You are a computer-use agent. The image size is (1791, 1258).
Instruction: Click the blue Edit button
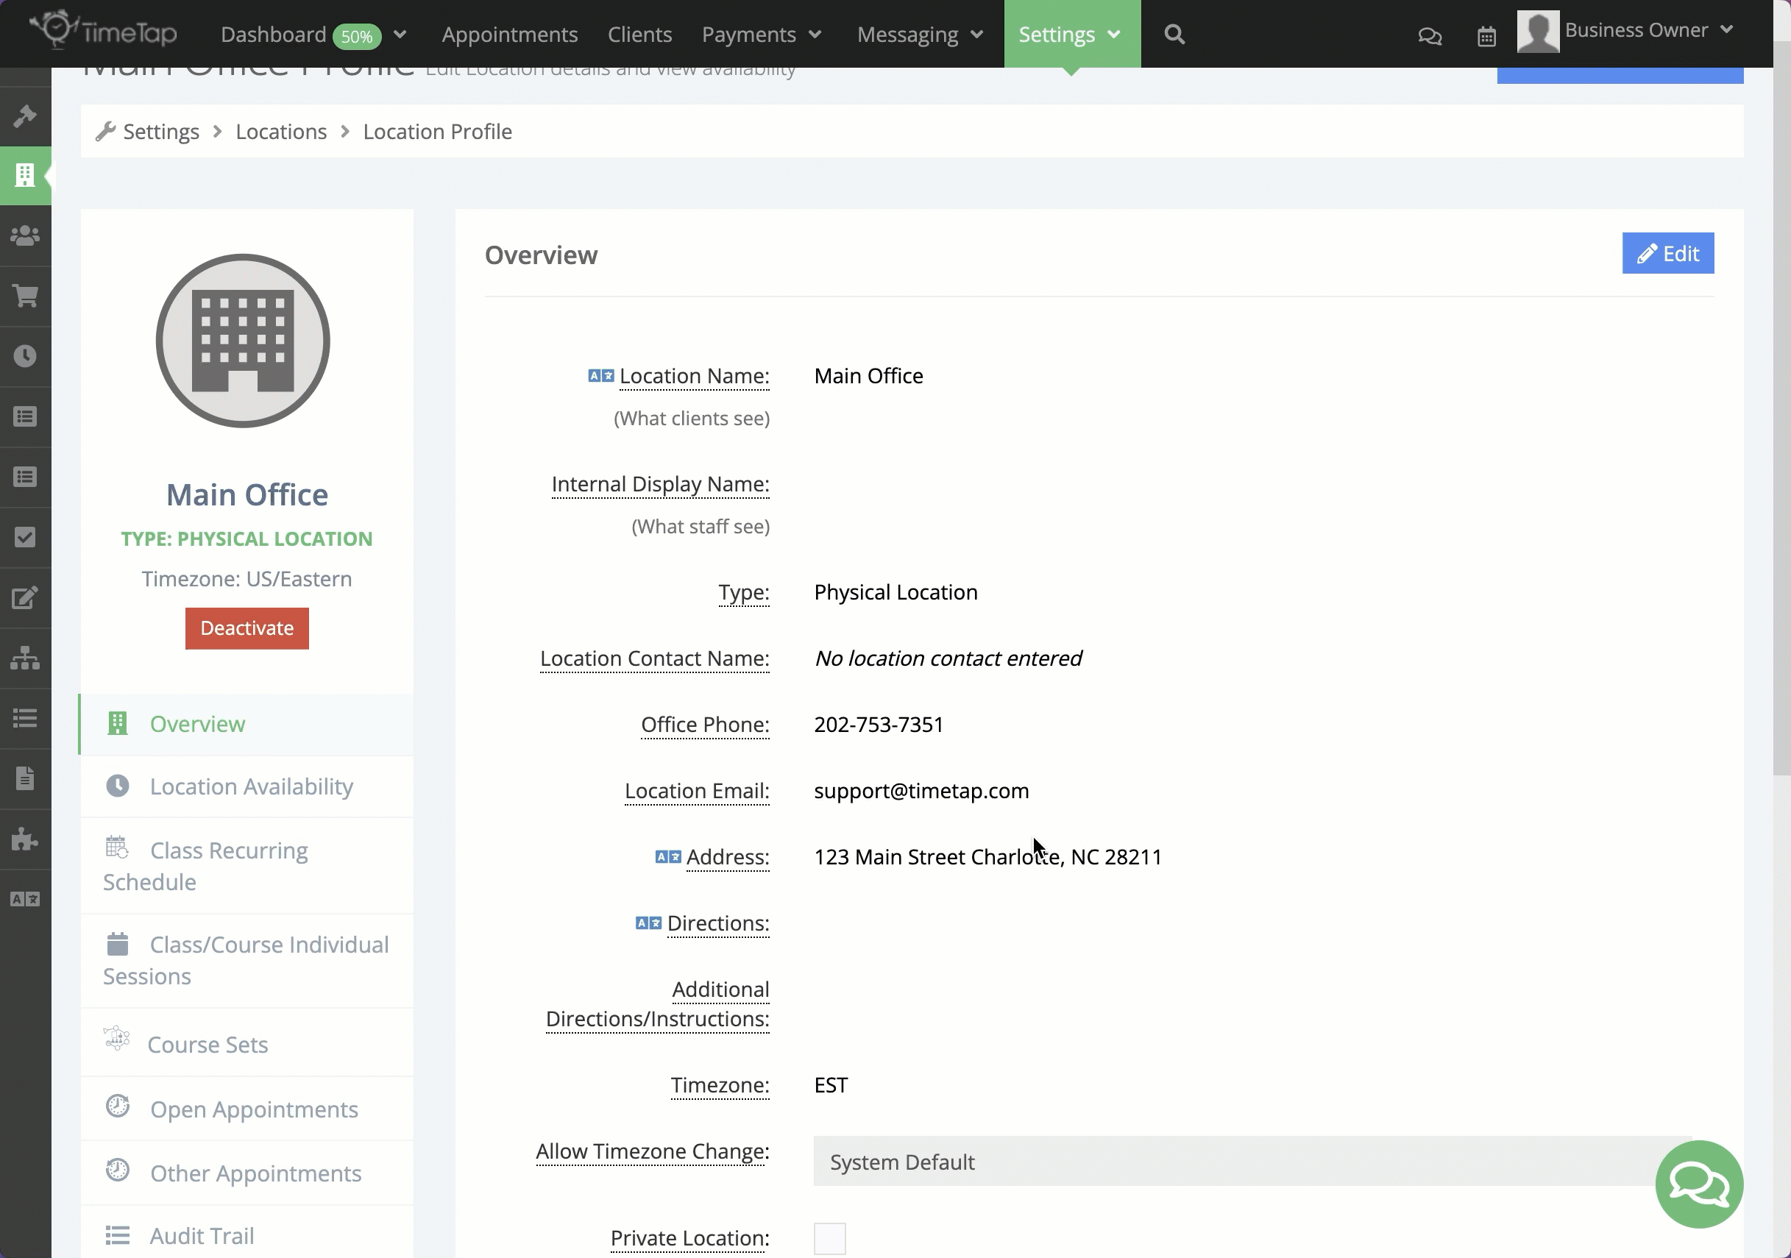(x=1667, y=254)
